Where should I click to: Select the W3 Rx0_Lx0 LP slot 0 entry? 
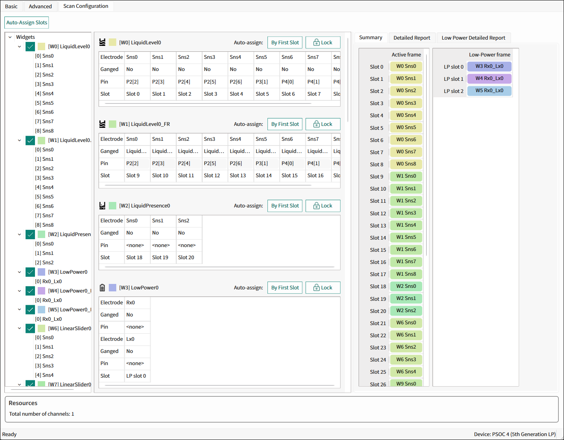pyautogui.click(x=489, y=66)
